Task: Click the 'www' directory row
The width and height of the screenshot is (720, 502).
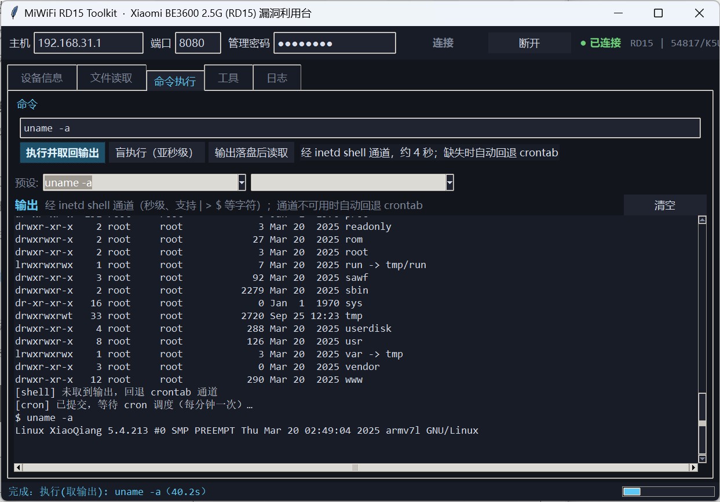Action: coord(189,379)
